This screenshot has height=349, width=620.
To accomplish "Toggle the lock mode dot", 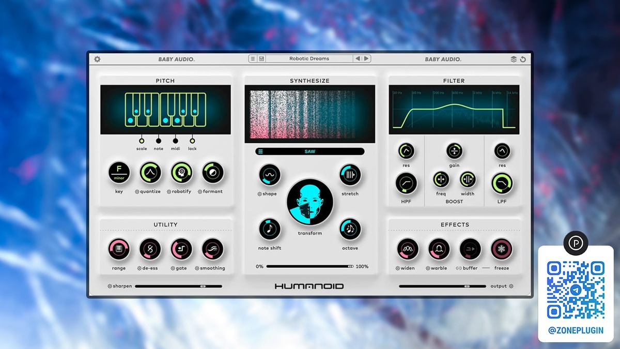I will point(192,140).
